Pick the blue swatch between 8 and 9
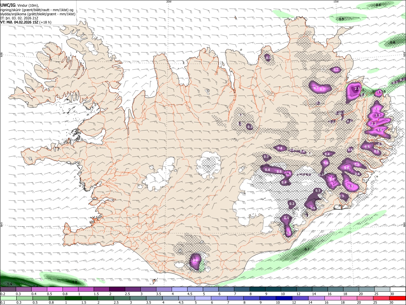The width and height of the screenshot is (406, 305). click(252, 298)
